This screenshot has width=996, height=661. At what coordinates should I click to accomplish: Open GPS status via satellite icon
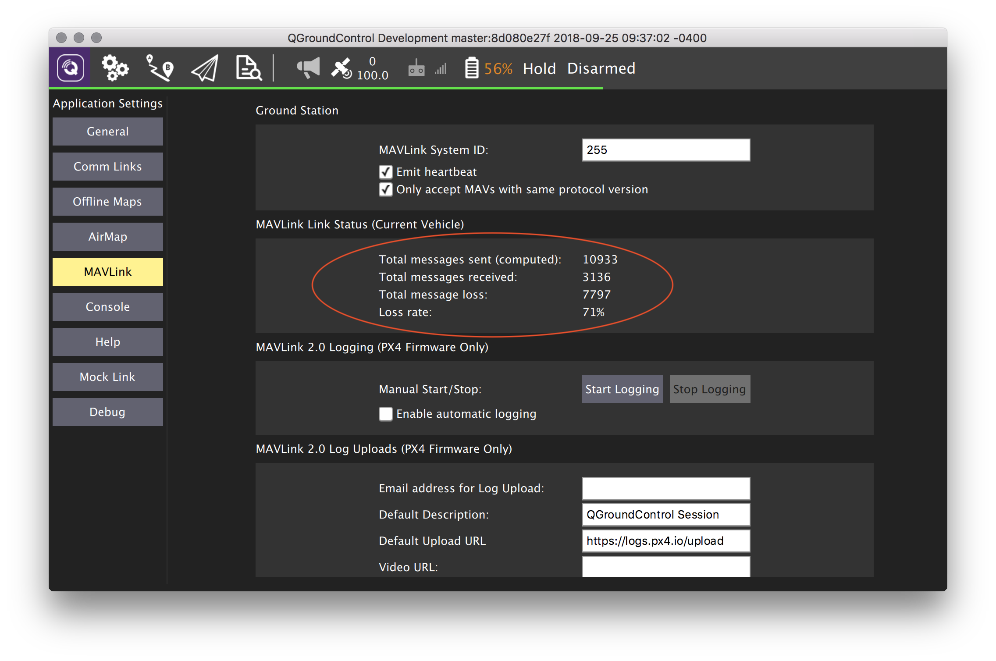[341, 67]
